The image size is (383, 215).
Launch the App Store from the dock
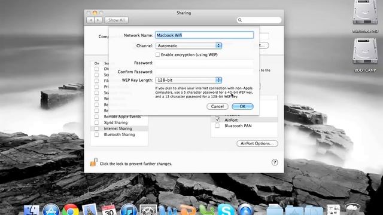point(51,210)
